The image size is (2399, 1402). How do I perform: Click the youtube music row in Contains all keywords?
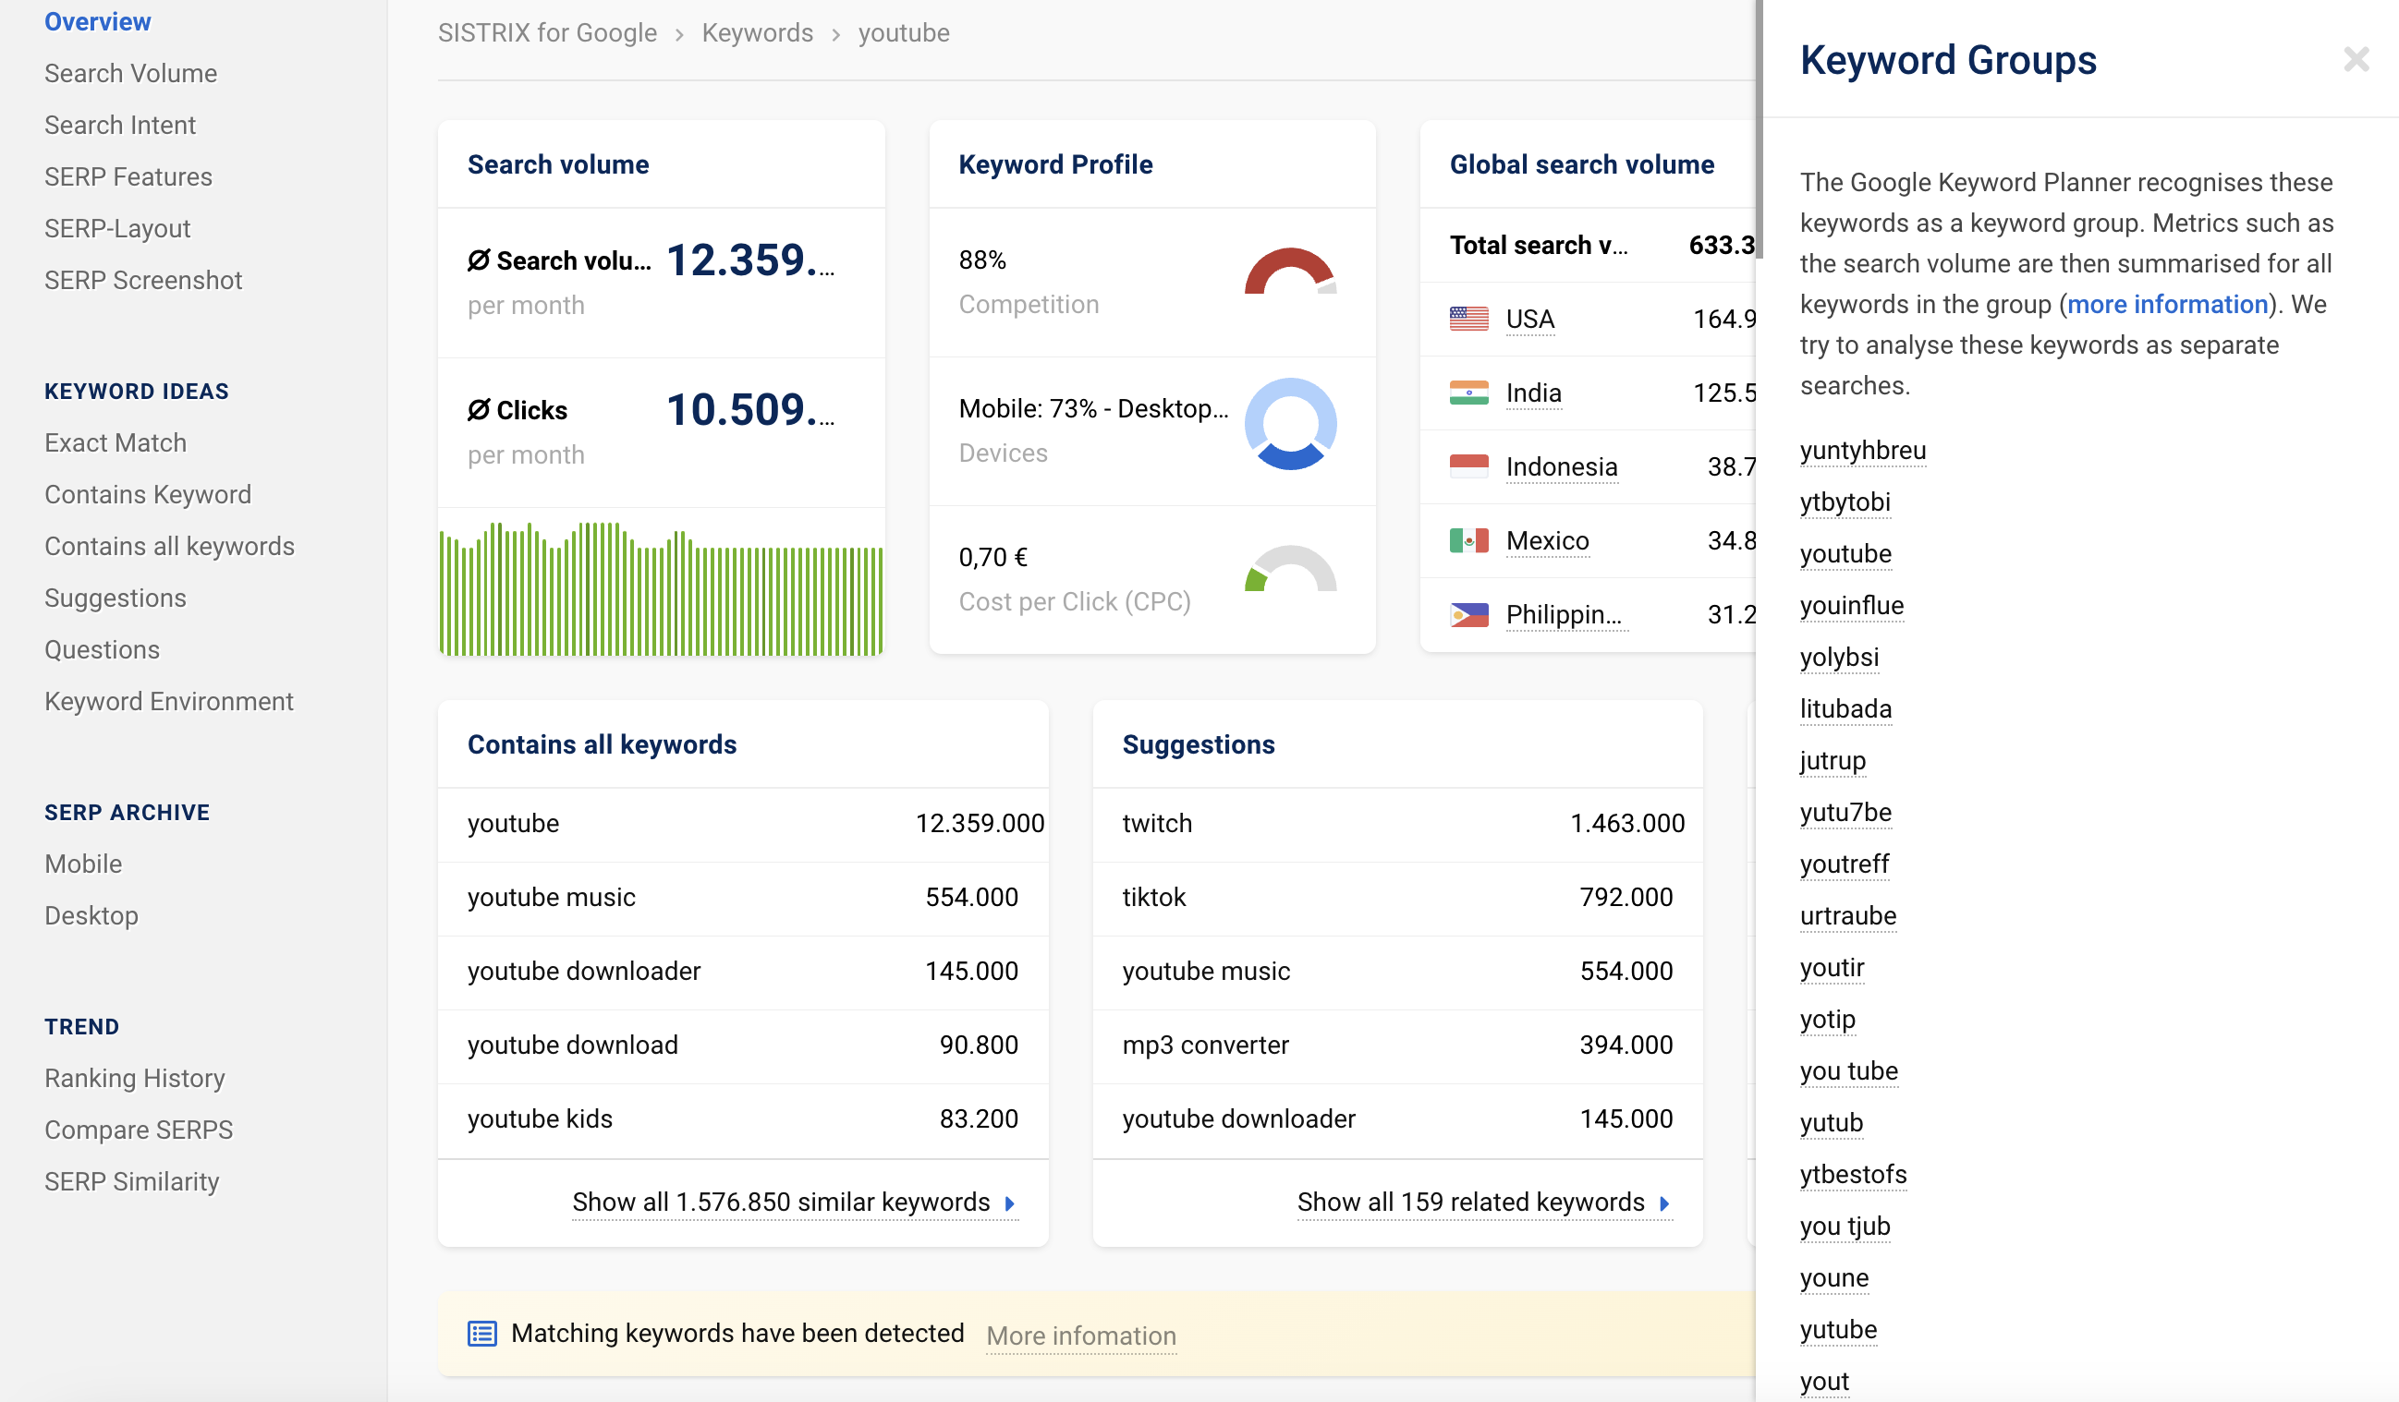point(743,897)
